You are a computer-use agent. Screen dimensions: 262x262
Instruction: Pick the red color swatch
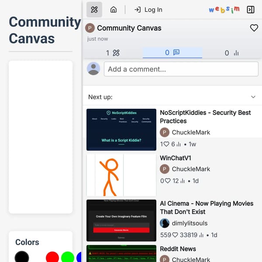click(52, 257)
